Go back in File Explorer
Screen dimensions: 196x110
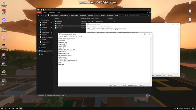[x=38, y=15]
